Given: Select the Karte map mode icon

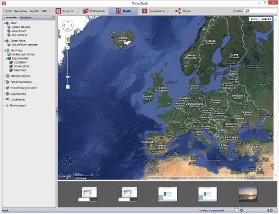Looking at the screenshot, I should 118,11.
